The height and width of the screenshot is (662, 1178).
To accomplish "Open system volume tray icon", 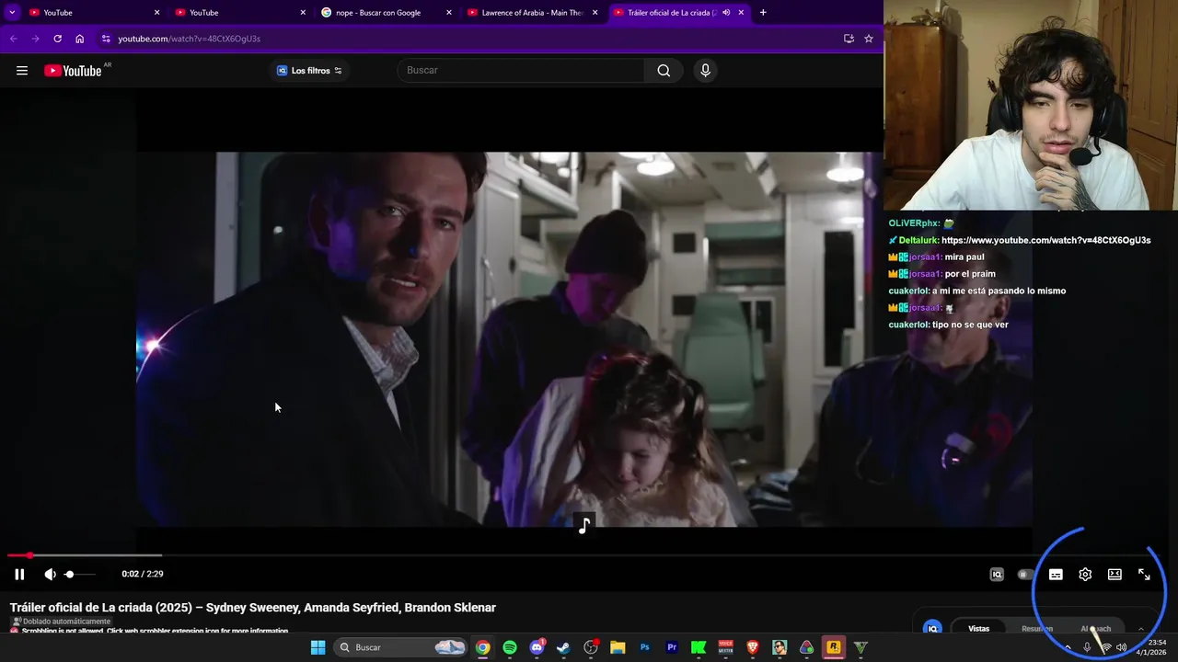I will click(1121, 647).
